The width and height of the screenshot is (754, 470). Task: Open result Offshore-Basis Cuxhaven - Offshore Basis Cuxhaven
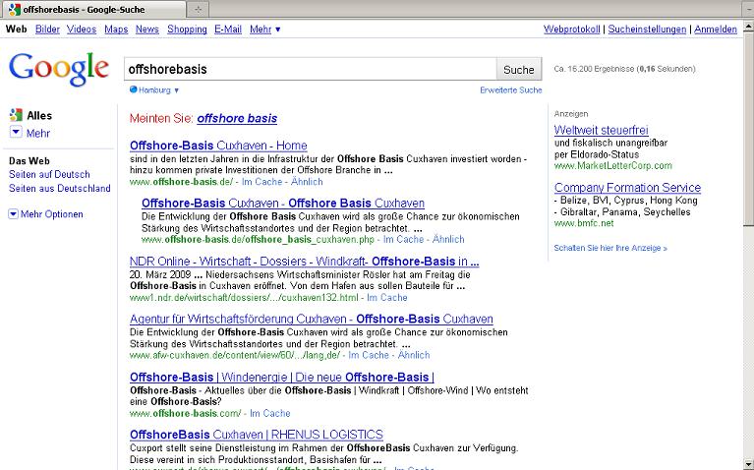click(283, 203)
